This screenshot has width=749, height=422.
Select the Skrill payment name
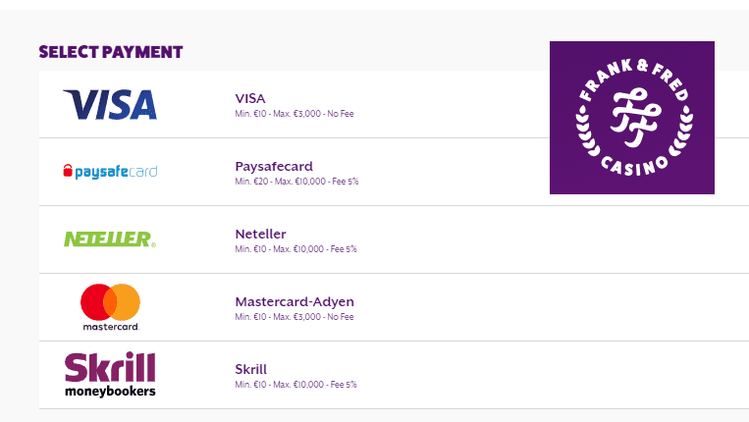click(250, 369)
